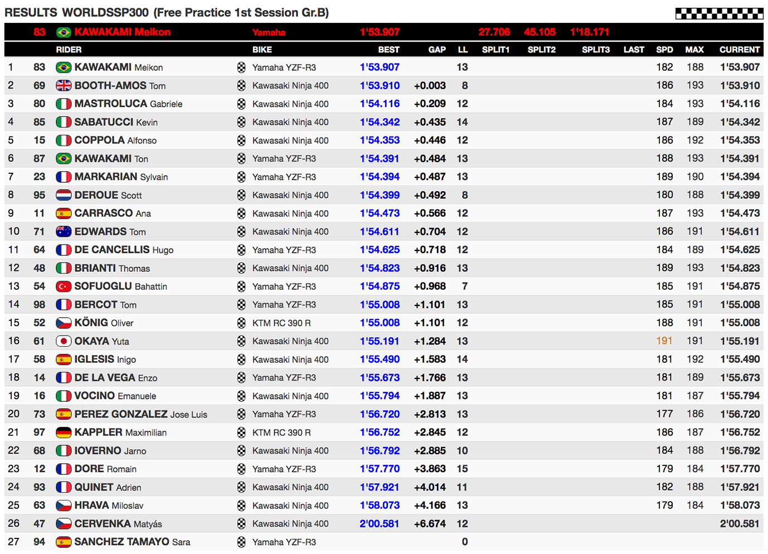Open rider CARRASCO Ana's name

tap(113, 213)
